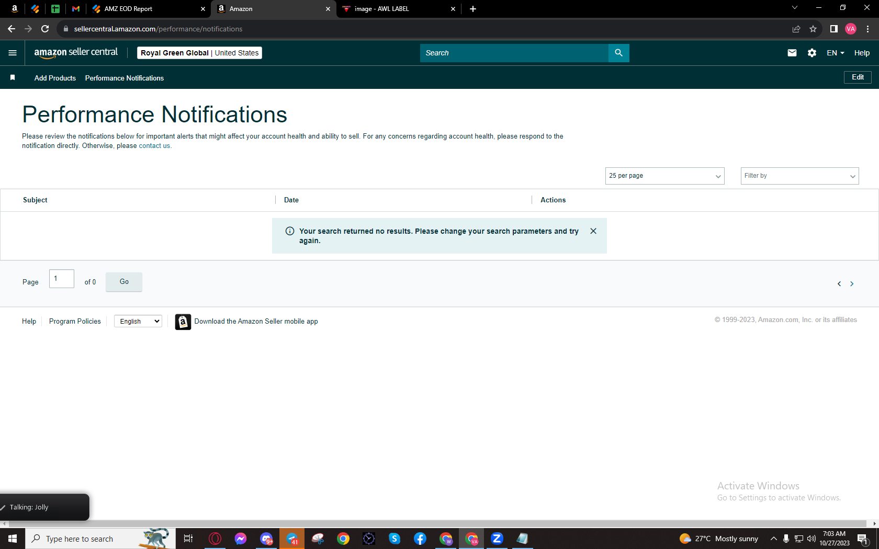Screen dimensions: 879x549
Task: Open Chrome three-dot menu
Action: click(x=867, y=29)
